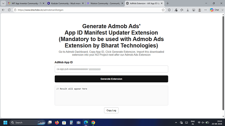This screenshot has width=225, height=126.
Task: Click the page vertical scrollbar
Action: click(223, 63)
